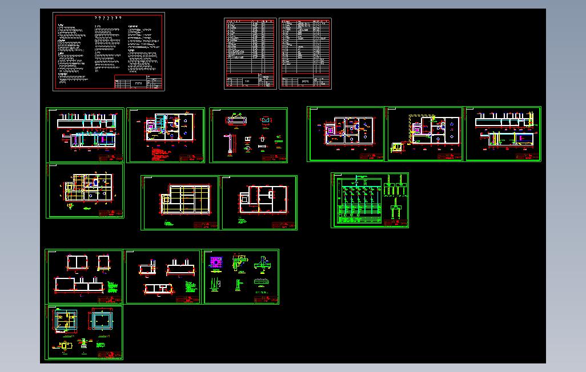Select the plain white outline floor plan sheet
586x372 pixels.
coord(258,203)
